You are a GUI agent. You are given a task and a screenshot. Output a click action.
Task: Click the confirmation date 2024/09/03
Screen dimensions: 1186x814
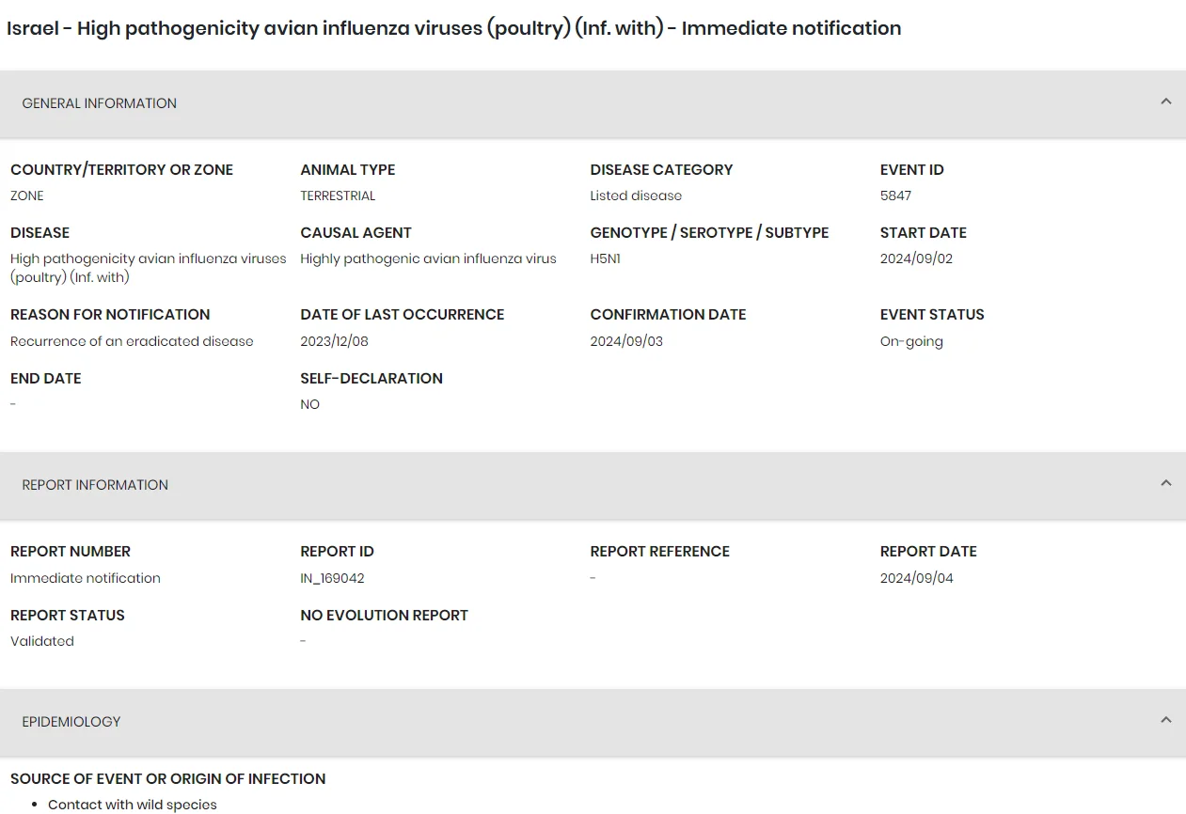626,341
